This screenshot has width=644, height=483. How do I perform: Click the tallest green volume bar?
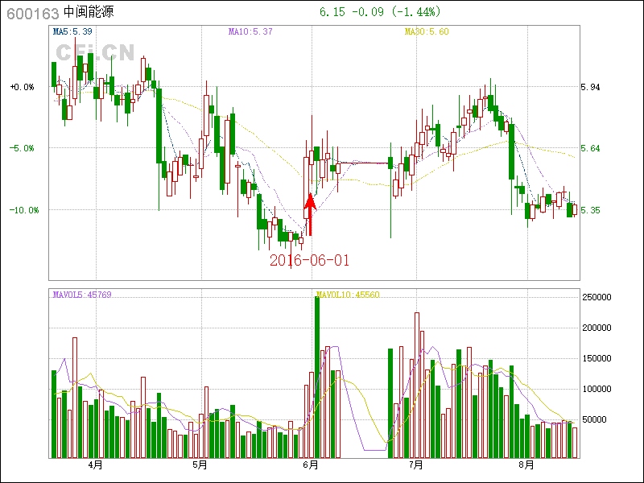[x=317, y=377]
